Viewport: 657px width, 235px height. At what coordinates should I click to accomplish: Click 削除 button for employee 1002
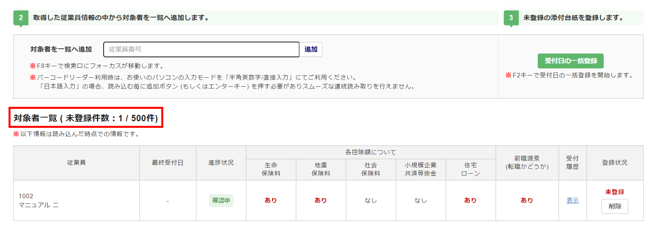(x=615, y=206)
